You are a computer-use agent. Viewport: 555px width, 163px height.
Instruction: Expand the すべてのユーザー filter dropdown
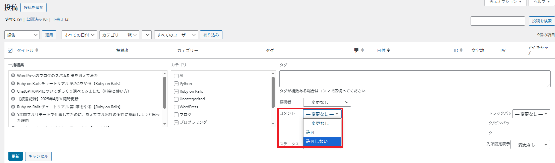[x=176, y=35]
